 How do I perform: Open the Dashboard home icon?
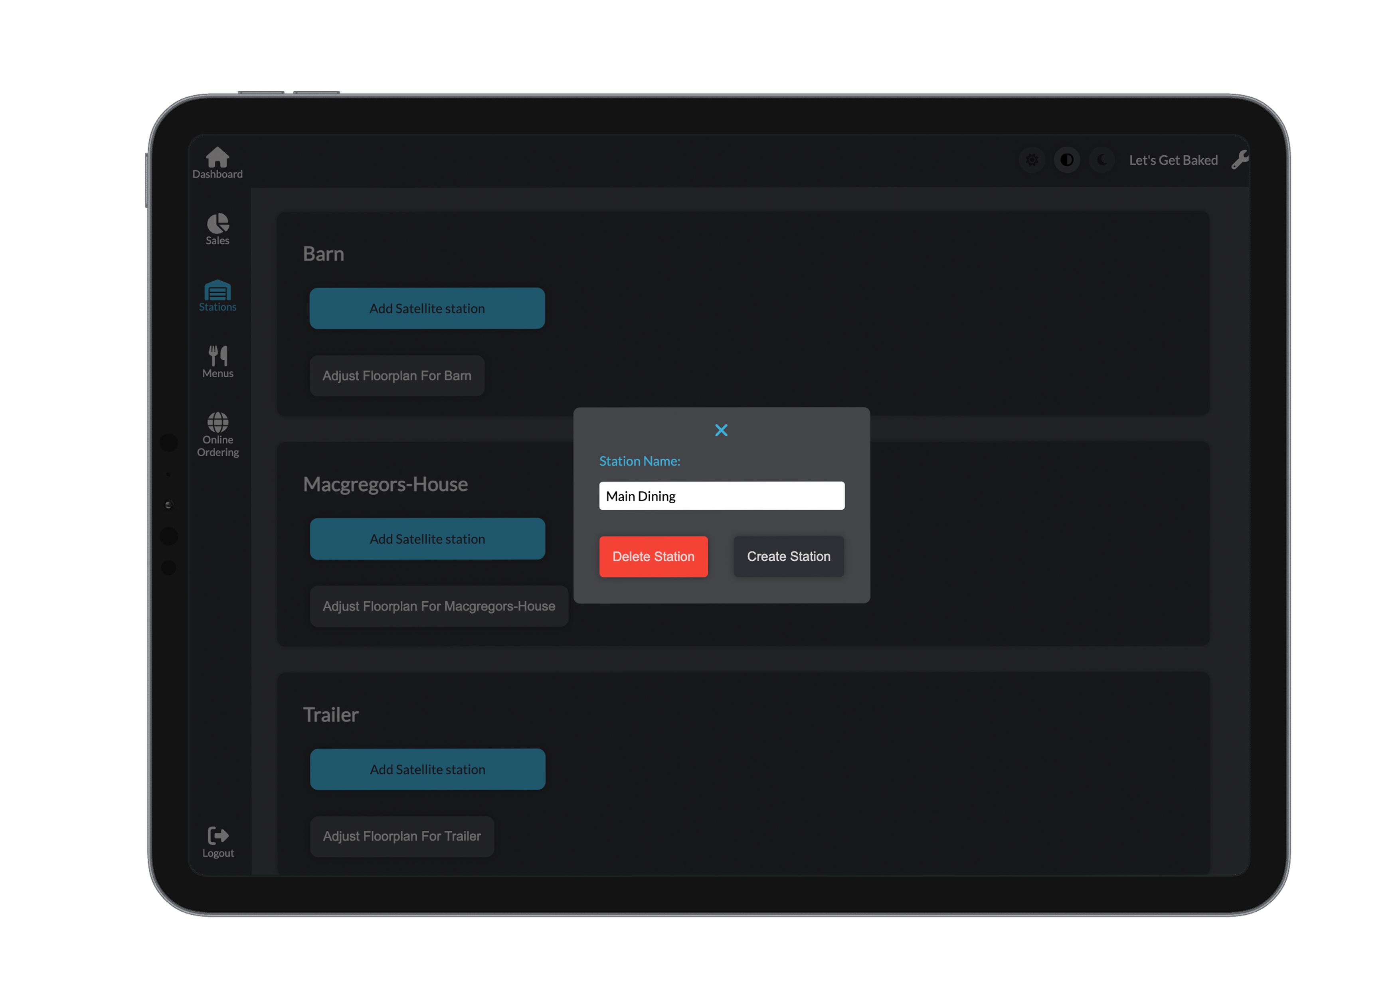pos(217,158)
